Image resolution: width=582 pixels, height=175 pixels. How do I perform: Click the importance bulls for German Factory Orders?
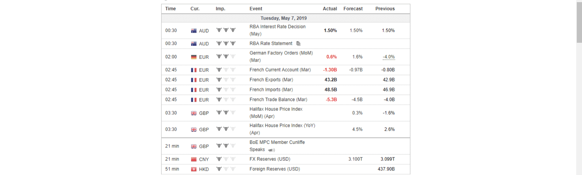pos(226,57)
